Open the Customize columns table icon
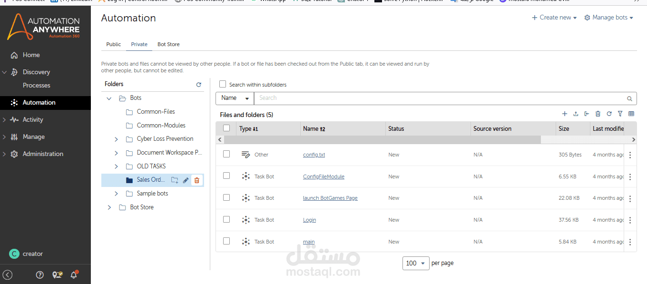647x284 pixels. (630, 114)
